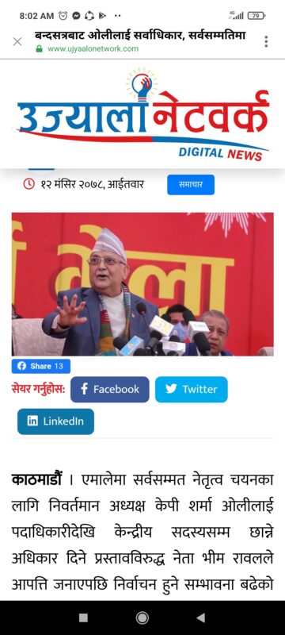Tap Android triangle back button
Image resolution: width=285 pixels, height=635 pixels.
(200, 618)
